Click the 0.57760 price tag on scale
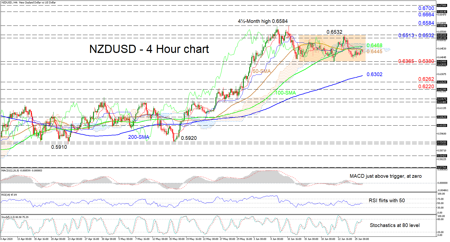Screen dimensions: 450x242 click(x=442, y=167)
